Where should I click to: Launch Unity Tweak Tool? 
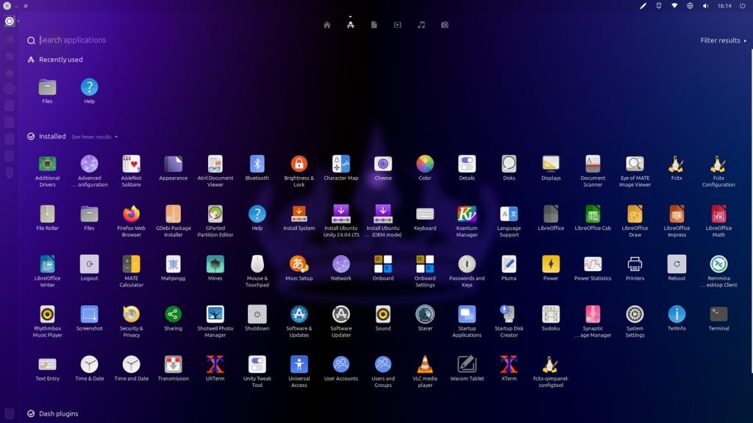point(257,363)
